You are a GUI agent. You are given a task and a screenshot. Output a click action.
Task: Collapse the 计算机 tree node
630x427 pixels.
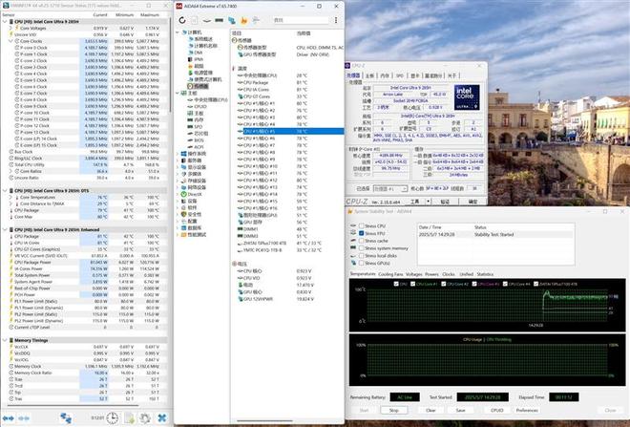click(x=178, y=33)
